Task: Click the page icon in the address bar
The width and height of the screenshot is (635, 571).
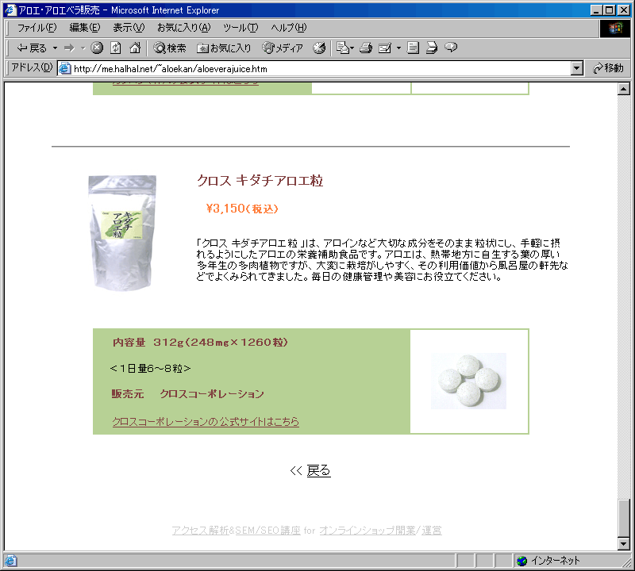Action: pyautogui.click(x=64, y=68)
